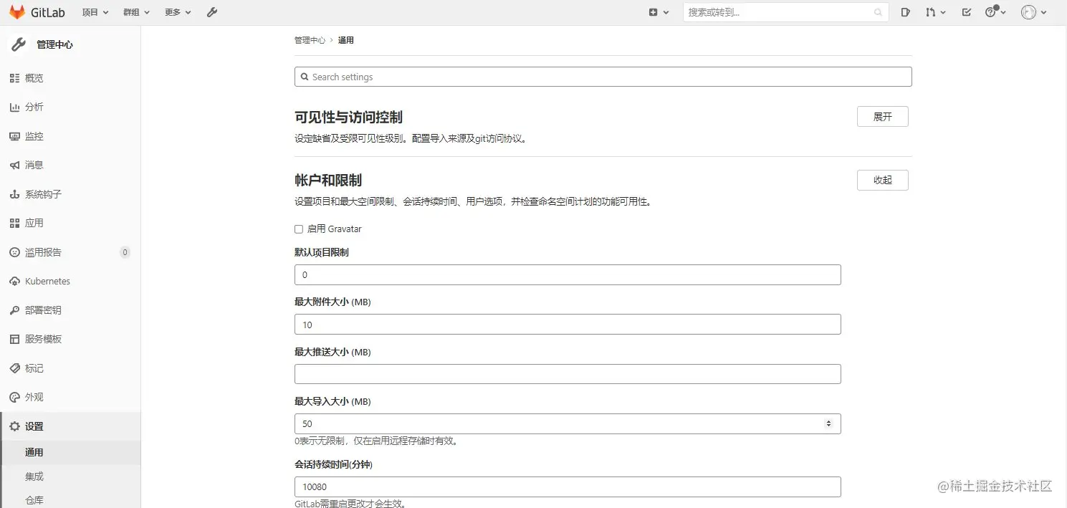Click the GitLab fox logo

19,11
